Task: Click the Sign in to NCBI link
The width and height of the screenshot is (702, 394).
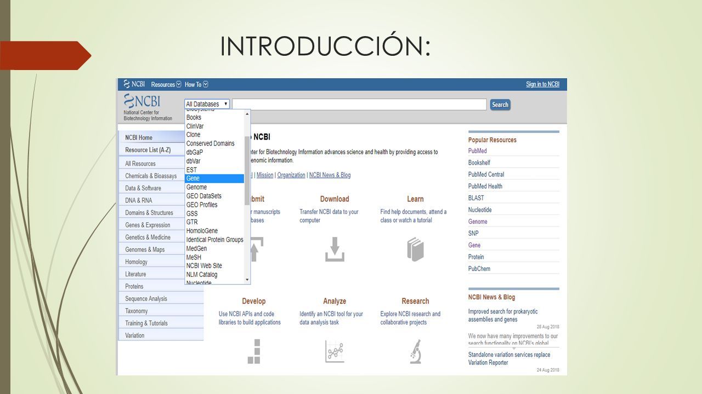Action: 542,84
